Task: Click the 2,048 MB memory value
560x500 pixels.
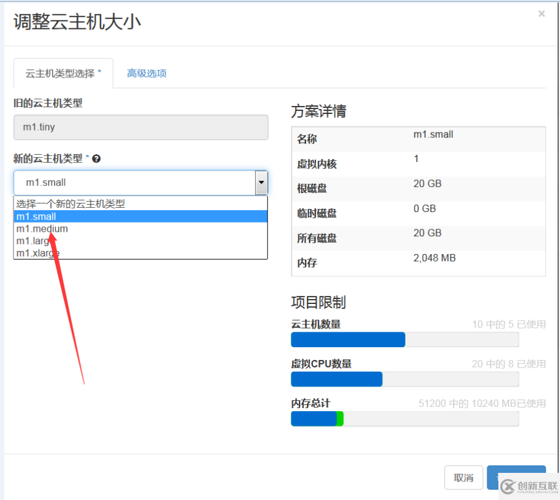Action: [x=434, y=258]
